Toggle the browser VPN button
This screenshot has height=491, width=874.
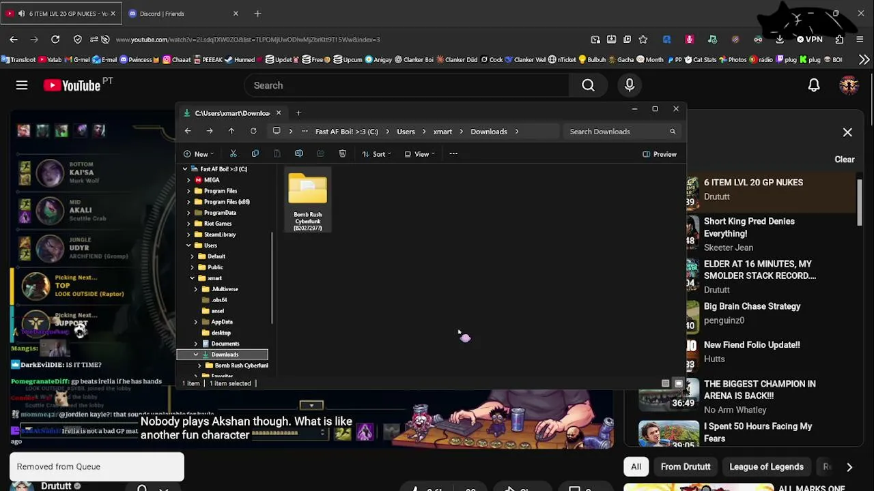810,40
